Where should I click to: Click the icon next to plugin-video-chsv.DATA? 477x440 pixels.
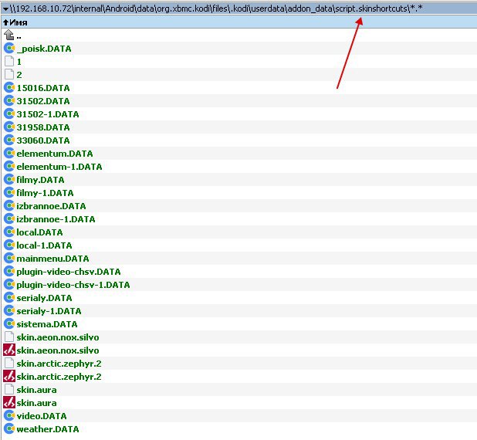(9, 271)
